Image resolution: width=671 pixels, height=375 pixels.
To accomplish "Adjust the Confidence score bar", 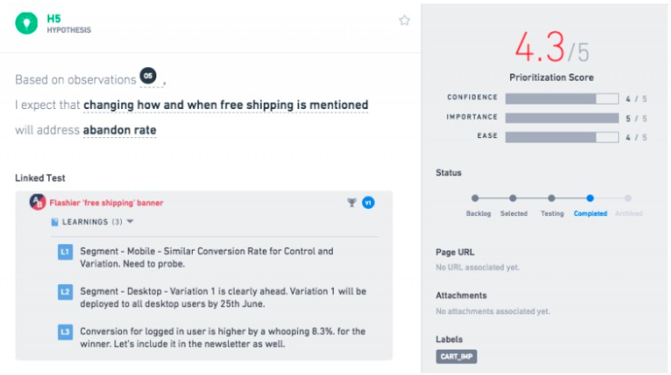I will pyautogui.click(x=562, y=99).
